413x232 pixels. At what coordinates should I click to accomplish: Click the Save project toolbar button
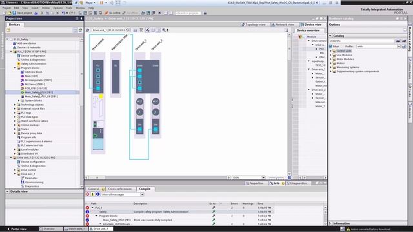point(23,13)
